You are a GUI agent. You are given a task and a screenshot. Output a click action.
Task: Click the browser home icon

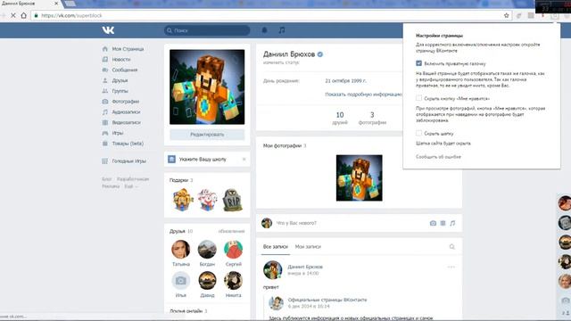click(24, 16)
